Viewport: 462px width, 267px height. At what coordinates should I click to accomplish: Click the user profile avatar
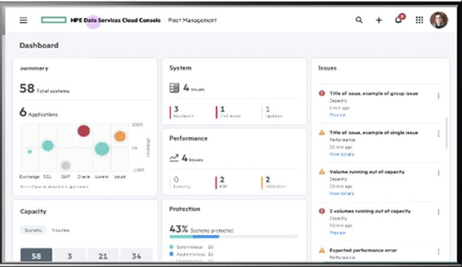tap(439, 20)
